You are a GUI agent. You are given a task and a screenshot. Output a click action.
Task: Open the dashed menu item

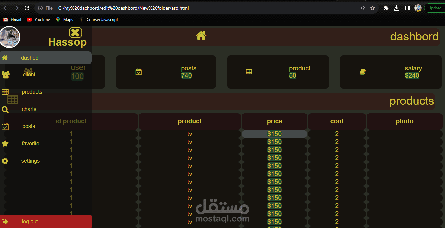click(x=46, y=58)
